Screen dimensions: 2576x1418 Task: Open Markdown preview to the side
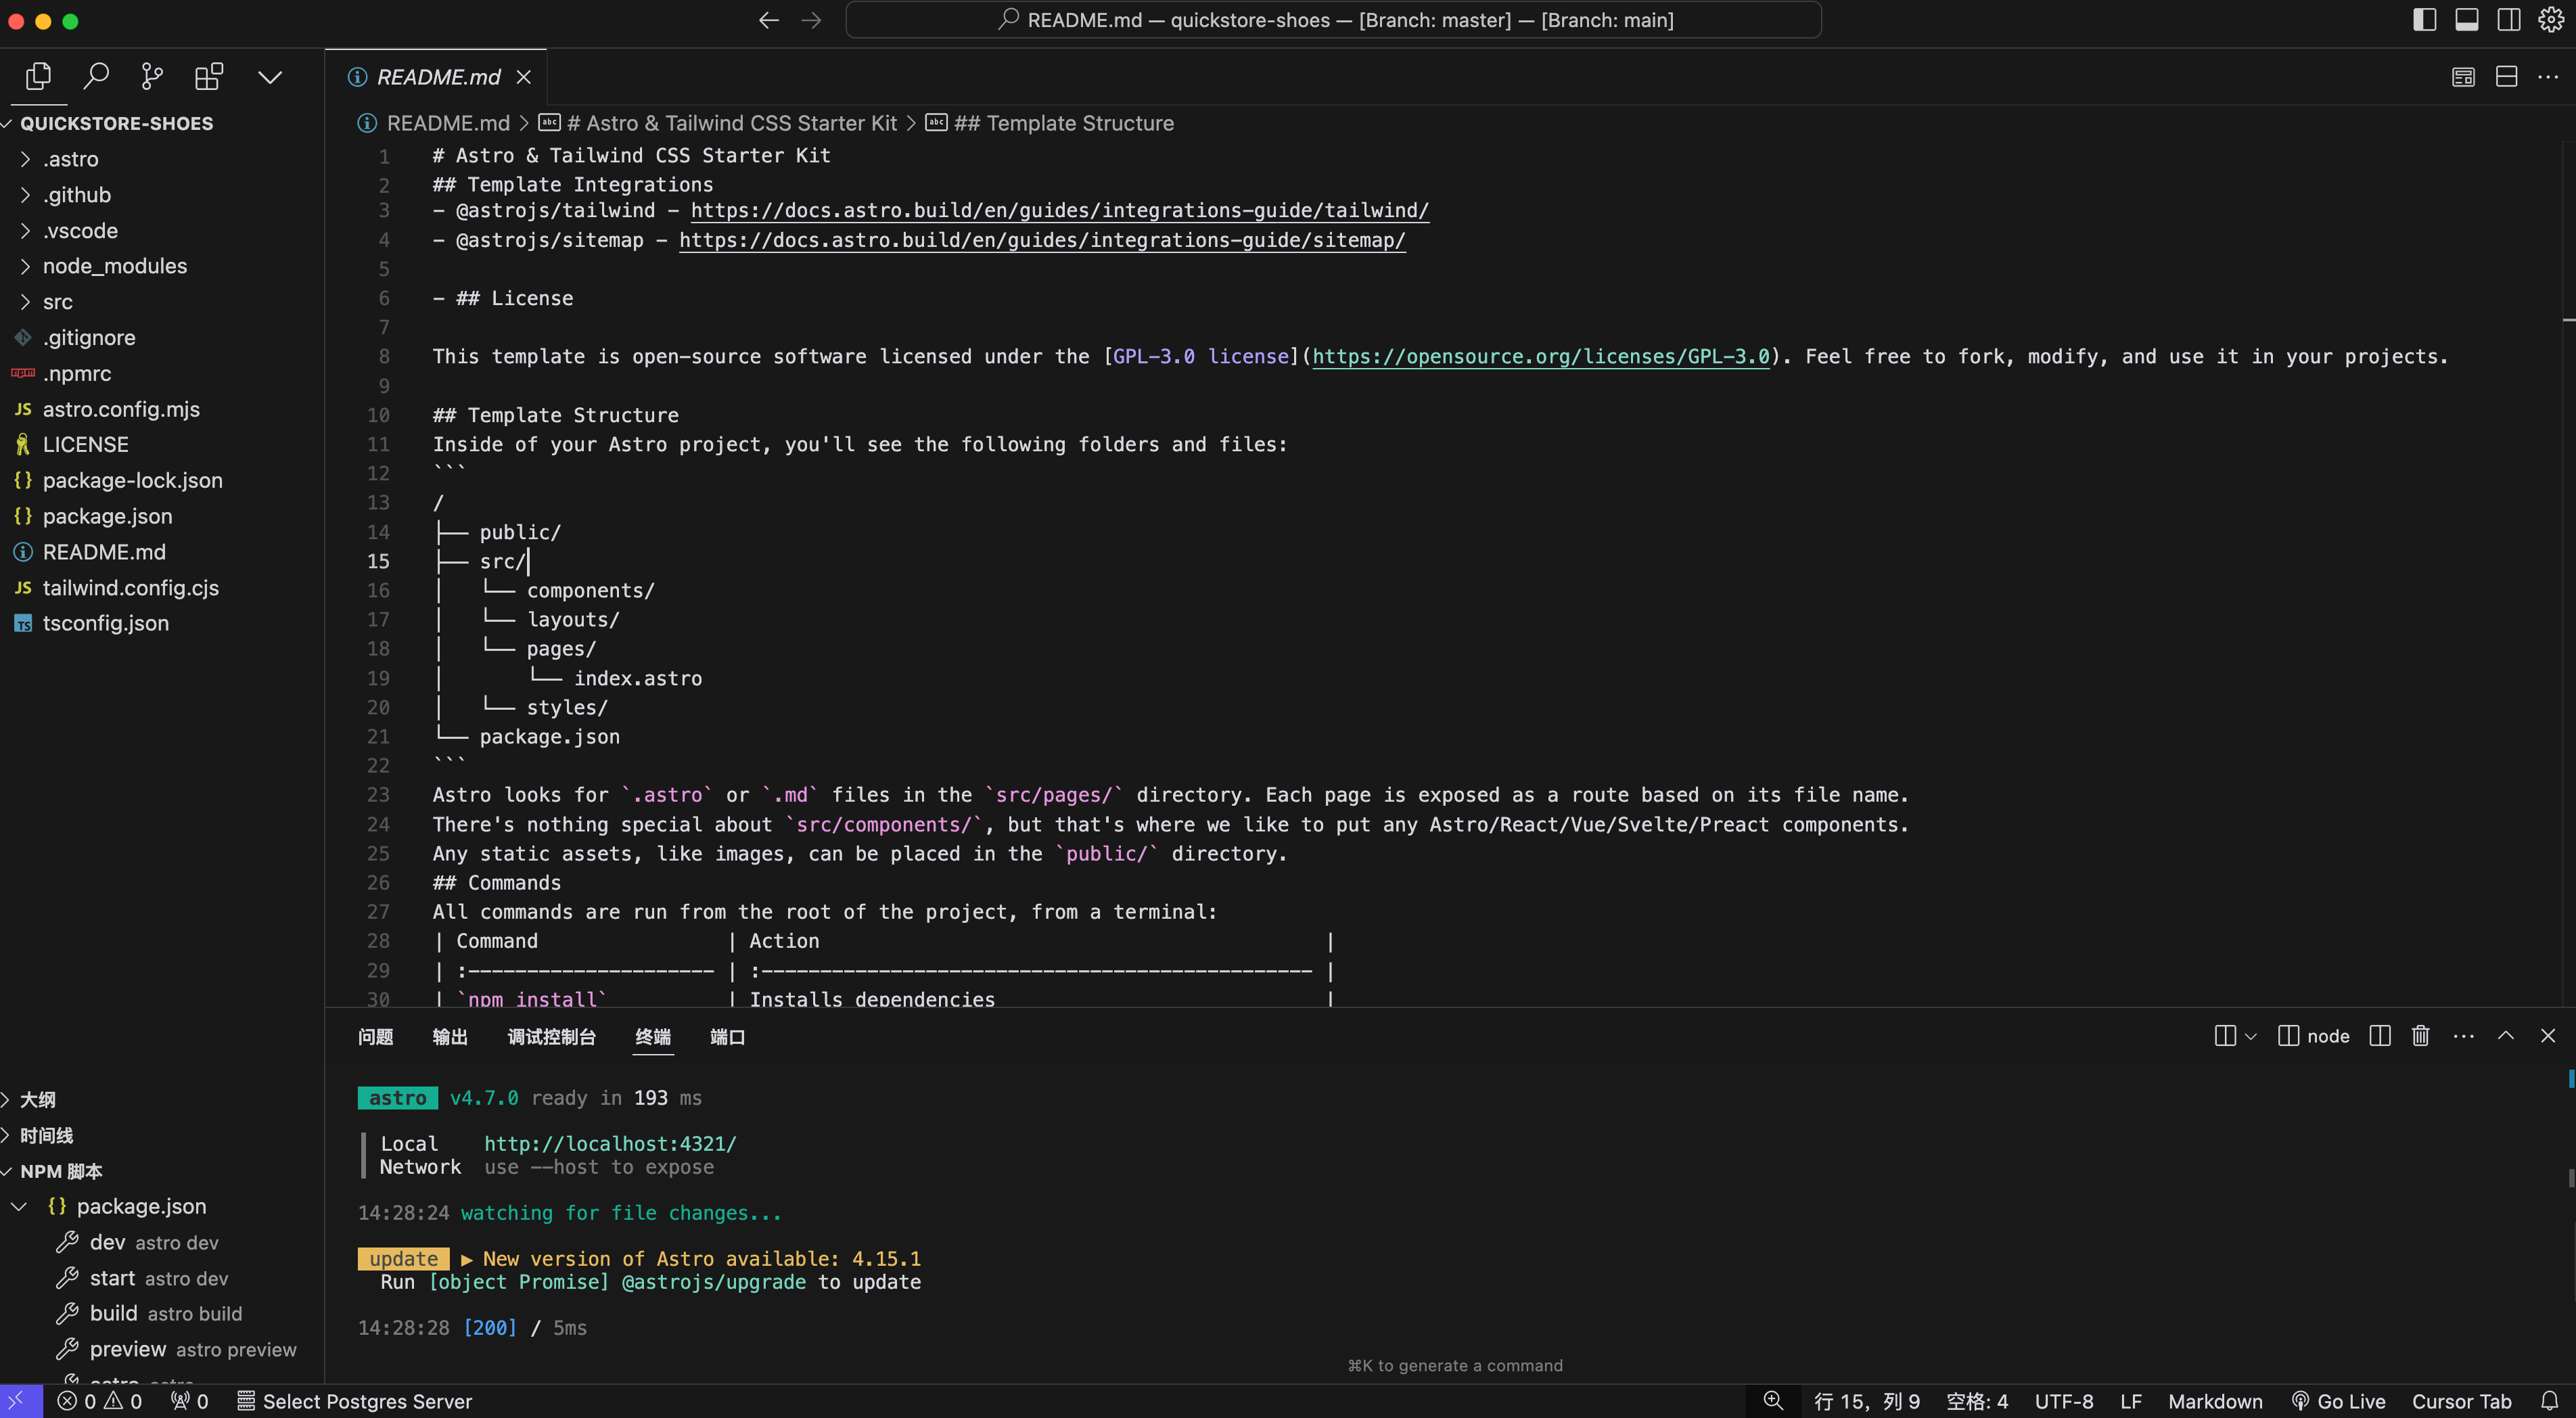(2463, 77)
